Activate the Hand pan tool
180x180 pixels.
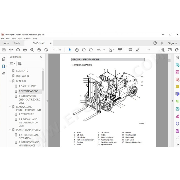click(77, 50)
